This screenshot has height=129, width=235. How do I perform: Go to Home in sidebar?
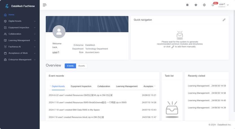click(x=11, y=15)
